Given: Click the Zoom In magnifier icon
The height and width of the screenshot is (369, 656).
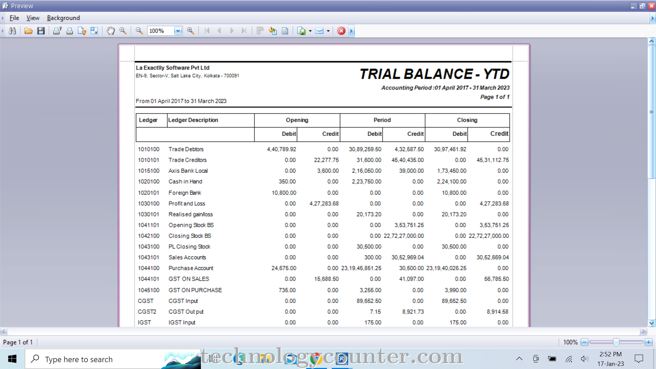Looking at the screenshot, I should [x=191, y=31].
